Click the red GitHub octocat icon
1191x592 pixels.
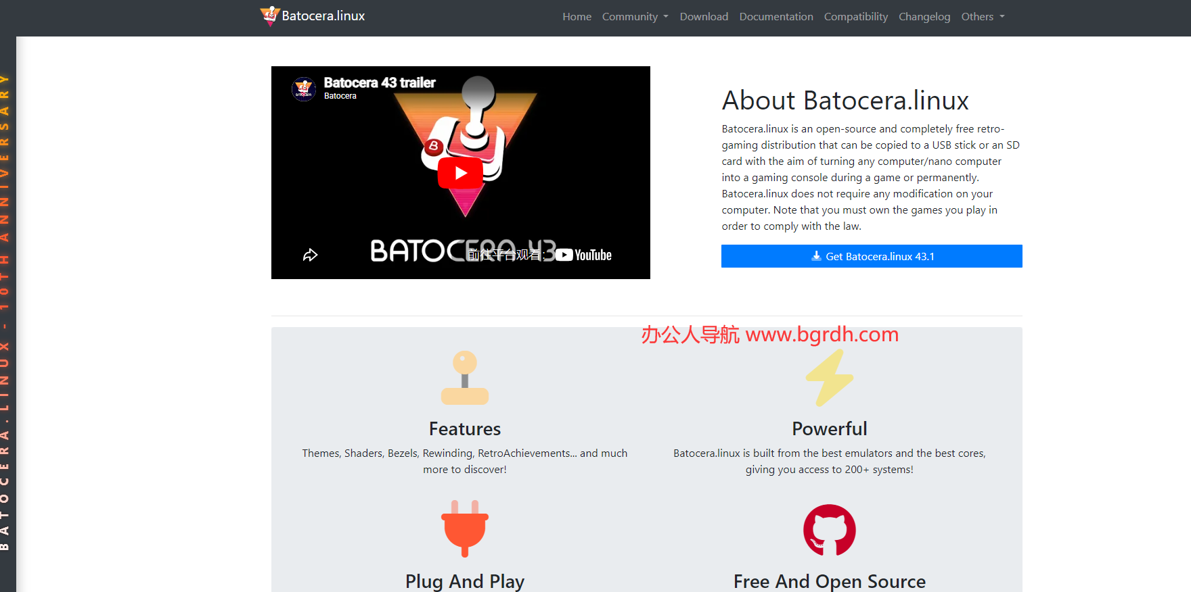coord(830,530)
